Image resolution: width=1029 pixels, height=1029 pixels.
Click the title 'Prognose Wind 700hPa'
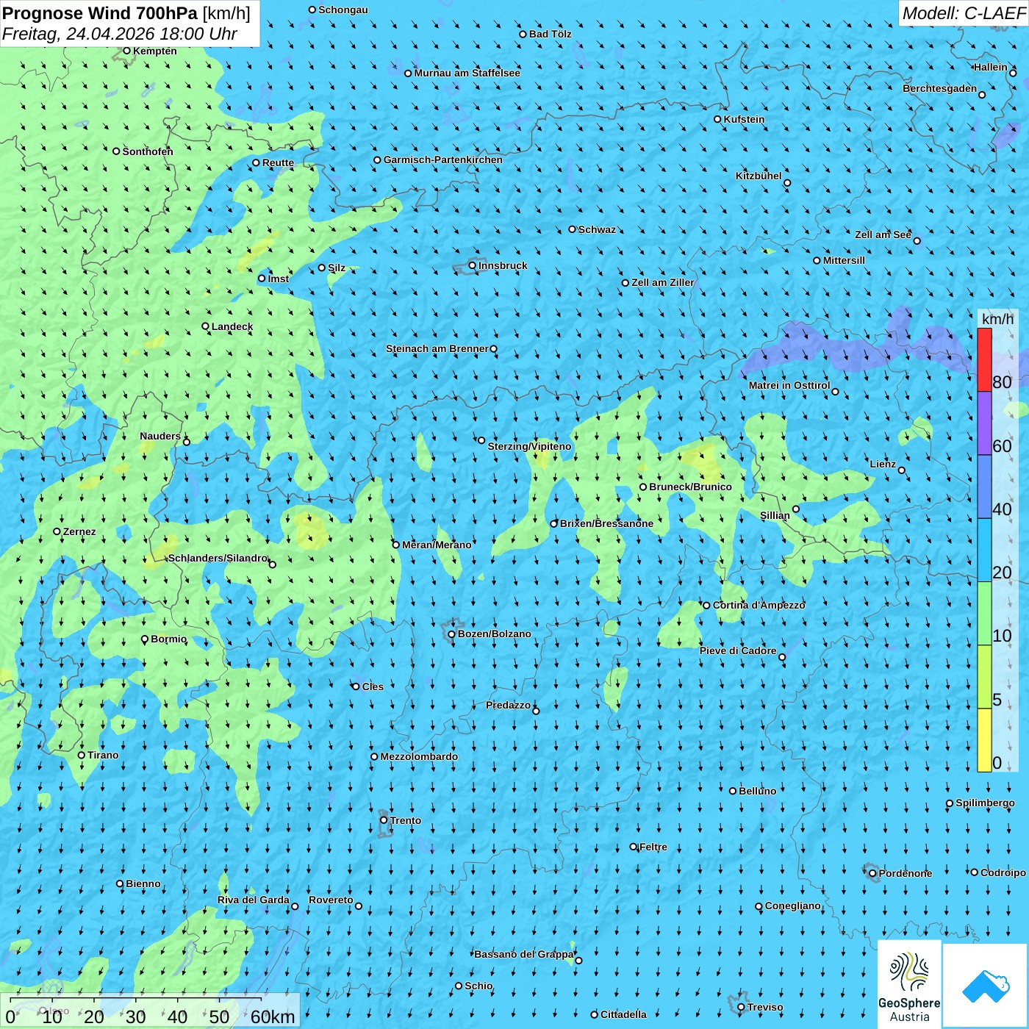100,13
